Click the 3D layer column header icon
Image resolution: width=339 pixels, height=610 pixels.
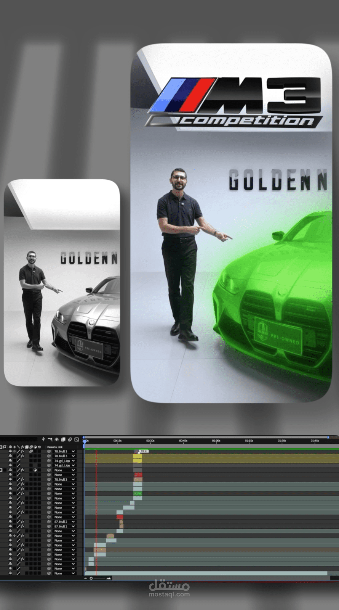[x=39, y=447]
